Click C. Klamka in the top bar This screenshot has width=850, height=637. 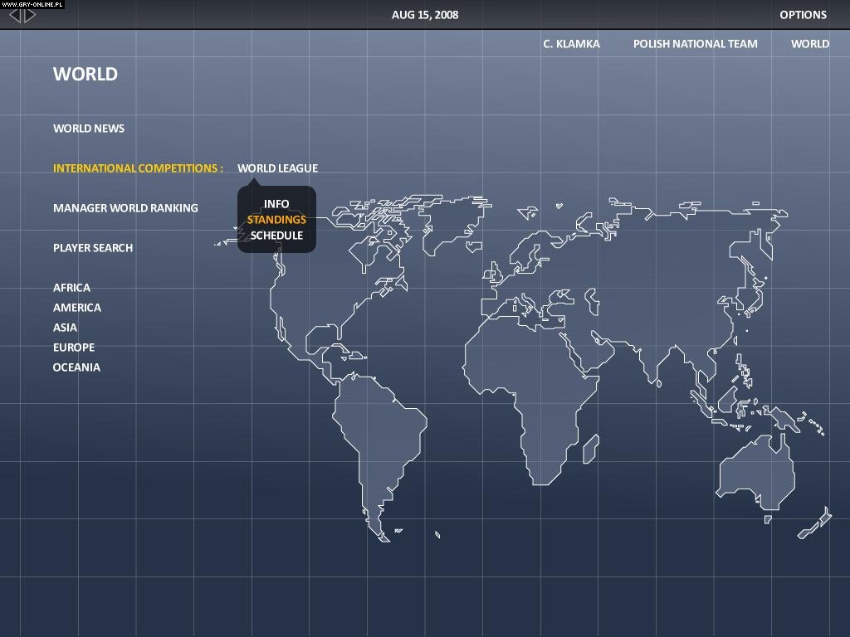pyautogui.click(x=571, y=43)
